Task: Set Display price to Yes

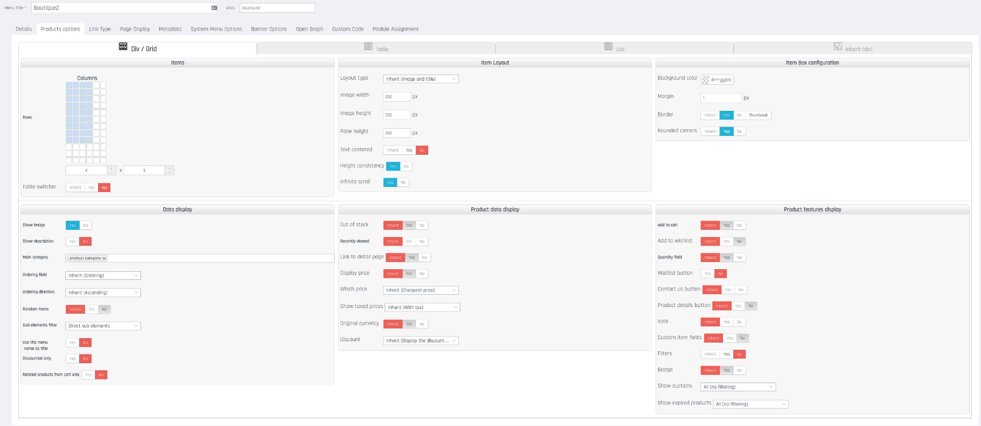Action: (x=409, y=274)
